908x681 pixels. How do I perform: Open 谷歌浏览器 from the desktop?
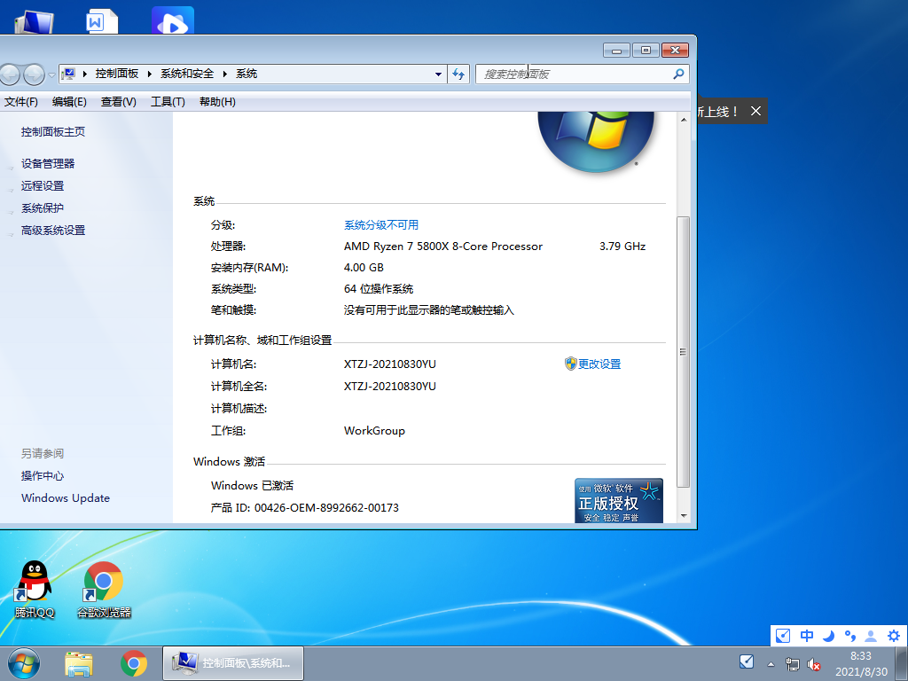point(106,581)
